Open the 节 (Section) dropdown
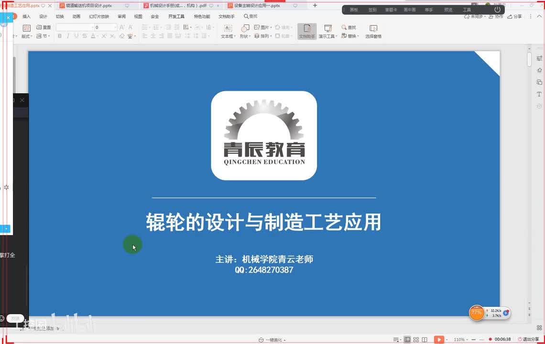Image resolution: width=545 pixels, height=344 pixels. pyautogui.click(x=43, y=36)
